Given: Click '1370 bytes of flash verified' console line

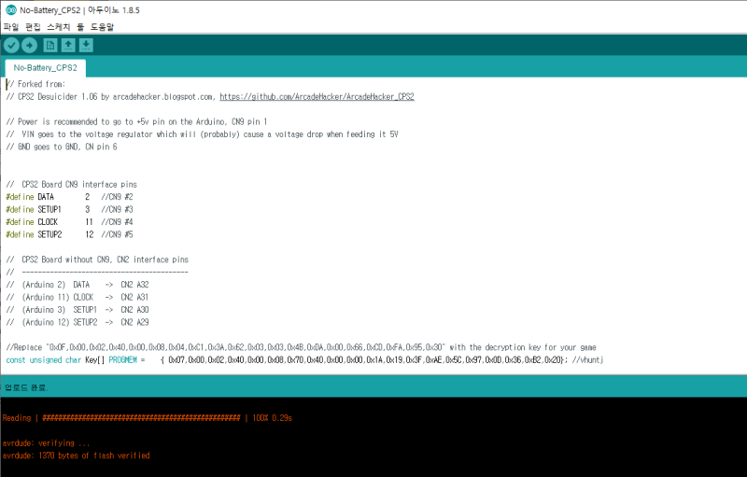Looking at the screenshot, I should [77, 456].
